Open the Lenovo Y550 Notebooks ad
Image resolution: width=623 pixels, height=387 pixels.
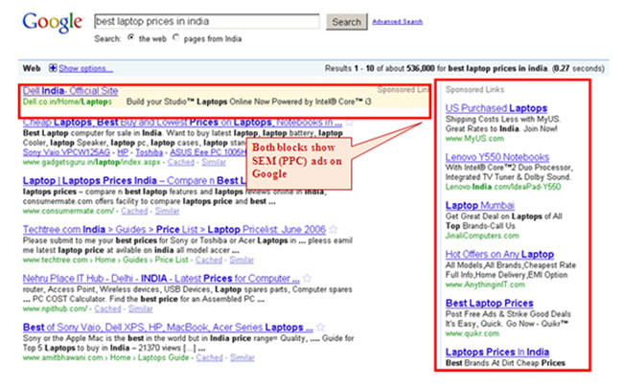pos(497,157)
